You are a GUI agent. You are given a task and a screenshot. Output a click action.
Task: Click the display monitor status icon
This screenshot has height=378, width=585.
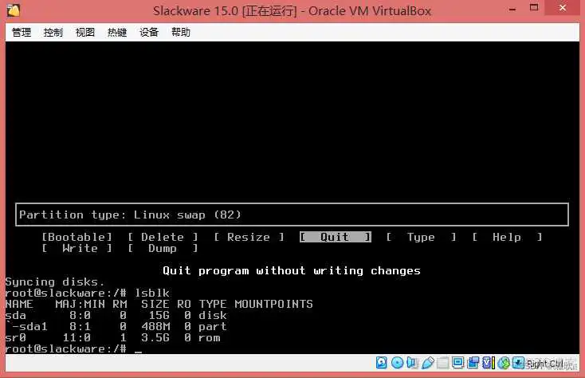pyautogui.click(x=457, y=362)
